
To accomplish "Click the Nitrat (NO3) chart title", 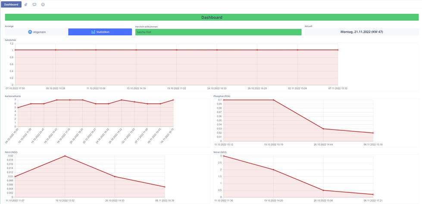I will 220,152.
